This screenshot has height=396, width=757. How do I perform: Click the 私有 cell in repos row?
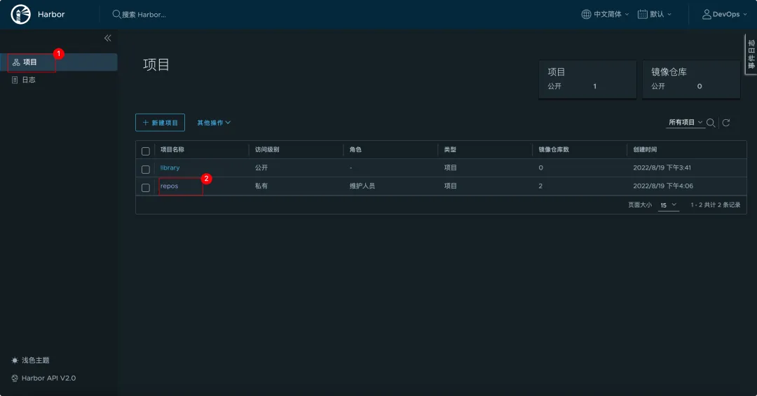pyautogui.click(x=261, y=186)
